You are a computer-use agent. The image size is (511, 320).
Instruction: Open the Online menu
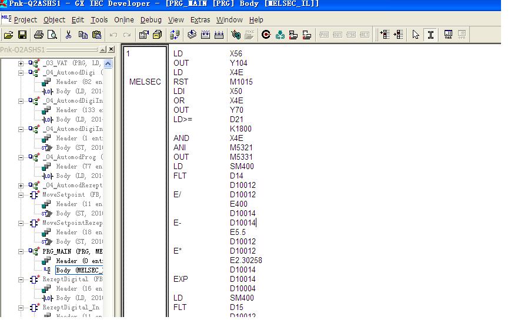tap(123, 20)
